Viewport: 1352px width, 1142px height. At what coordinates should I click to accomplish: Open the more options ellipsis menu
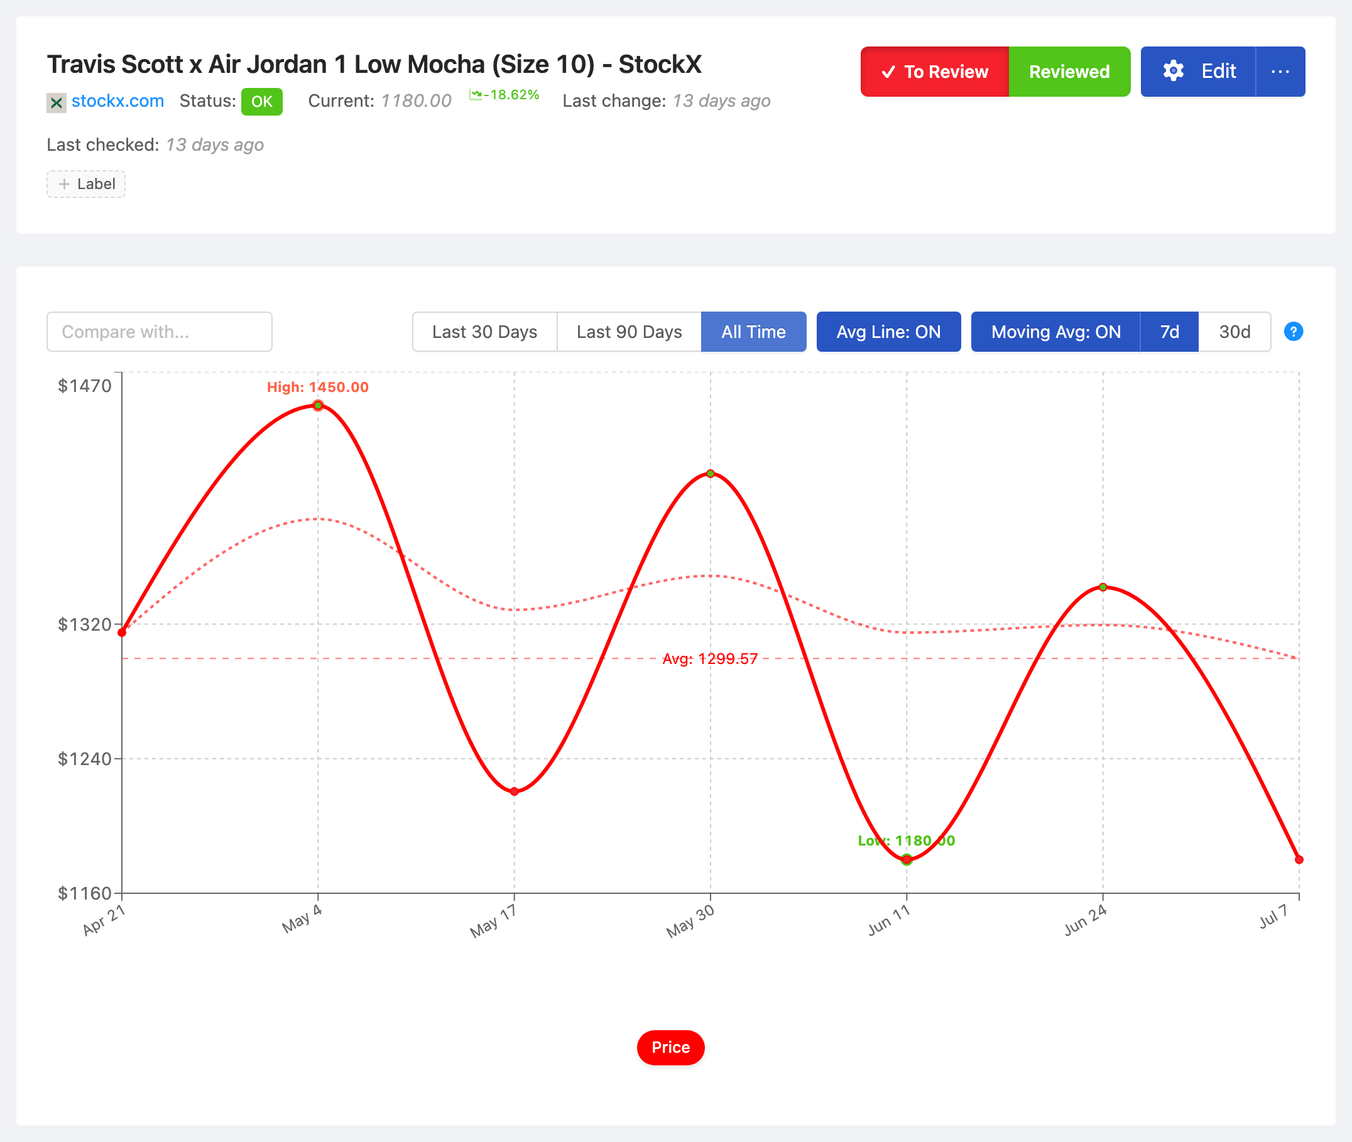(x=1280, y=71)
